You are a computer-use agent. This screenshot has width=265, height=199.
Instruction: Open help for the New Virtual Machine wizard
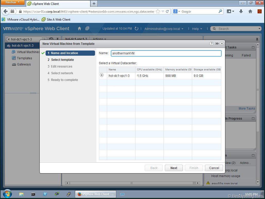(x=211, y=44)
